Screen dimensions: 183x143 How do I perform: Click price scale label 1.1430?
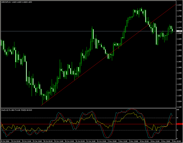tap(179, 67)
